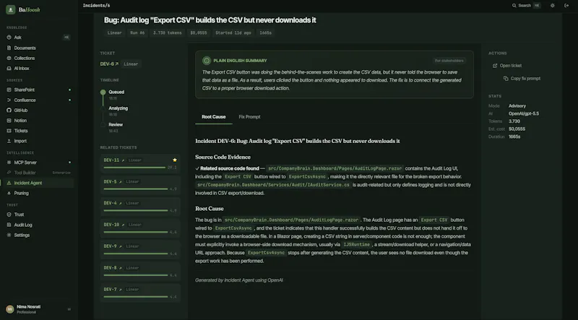Click the Run #6 tag
Screen dimensions: 578x320
point(137,33)
